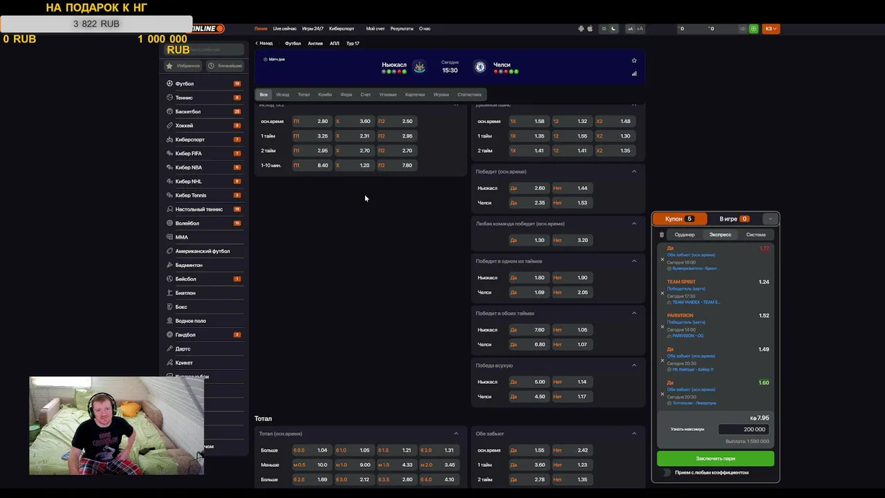Viewport: 885px width, 498px height.
Task: Open the Android app download icon
Action: 581,28
